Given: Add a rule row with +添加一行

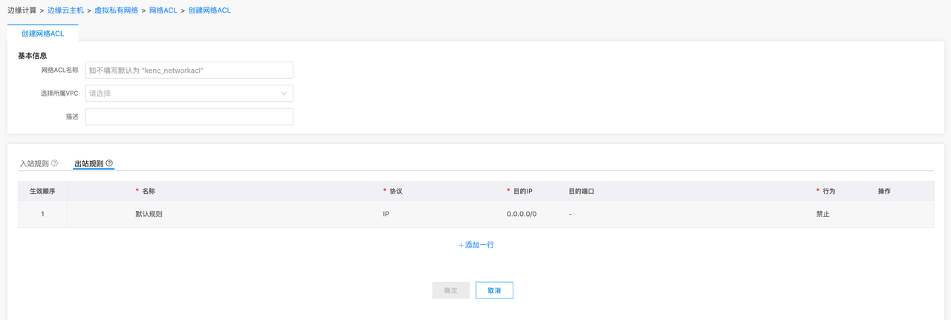Looking at the screenshot, I should (476, 244).
